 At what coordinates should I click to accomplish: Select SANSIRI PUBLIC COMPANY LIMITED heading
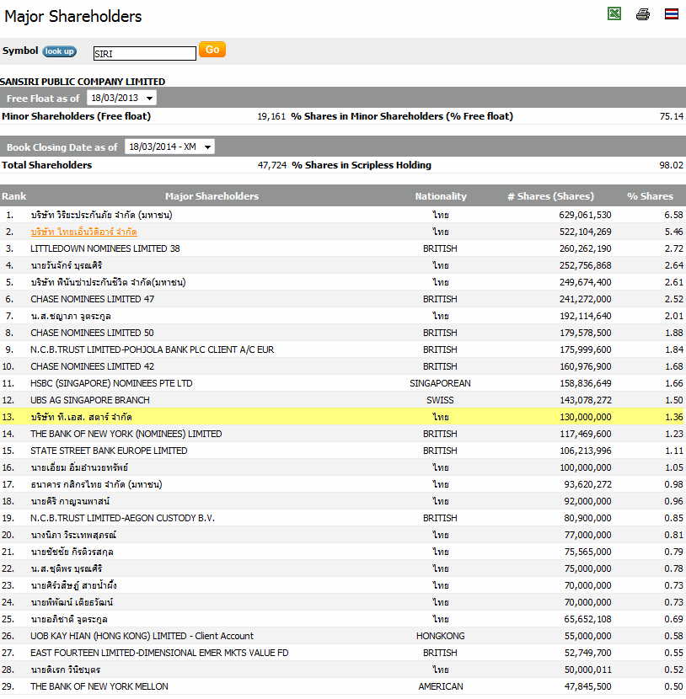point(83,82)
